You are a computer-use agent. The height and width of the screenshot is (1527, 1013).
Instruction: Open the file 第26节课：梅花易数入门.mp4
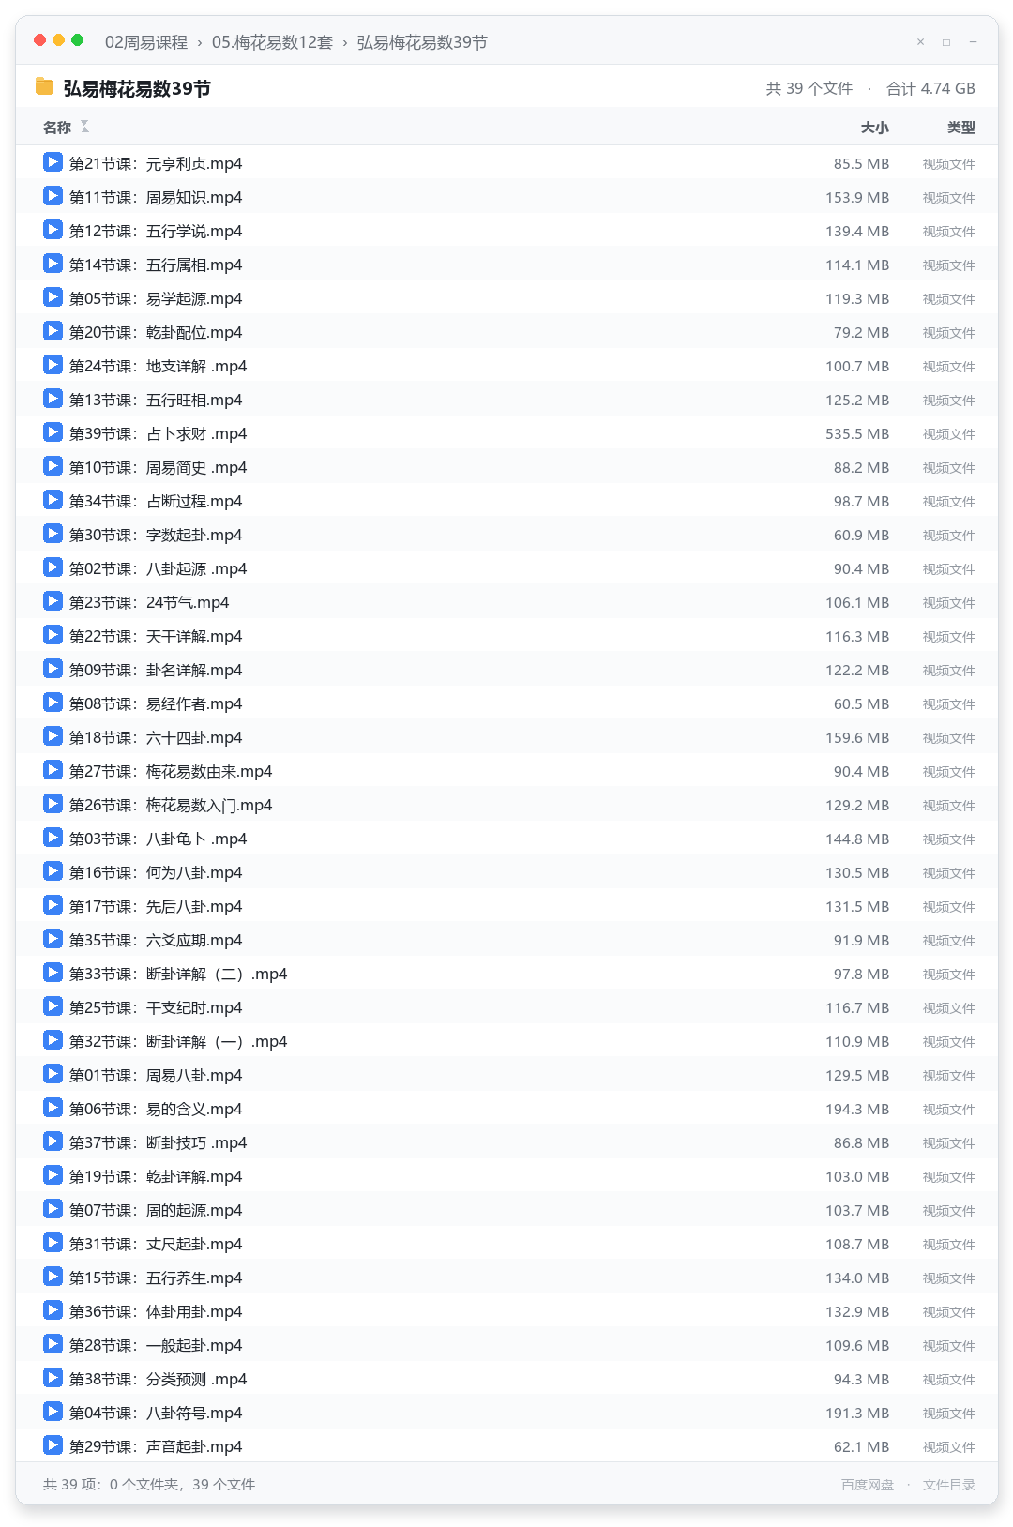coord(506,805)
